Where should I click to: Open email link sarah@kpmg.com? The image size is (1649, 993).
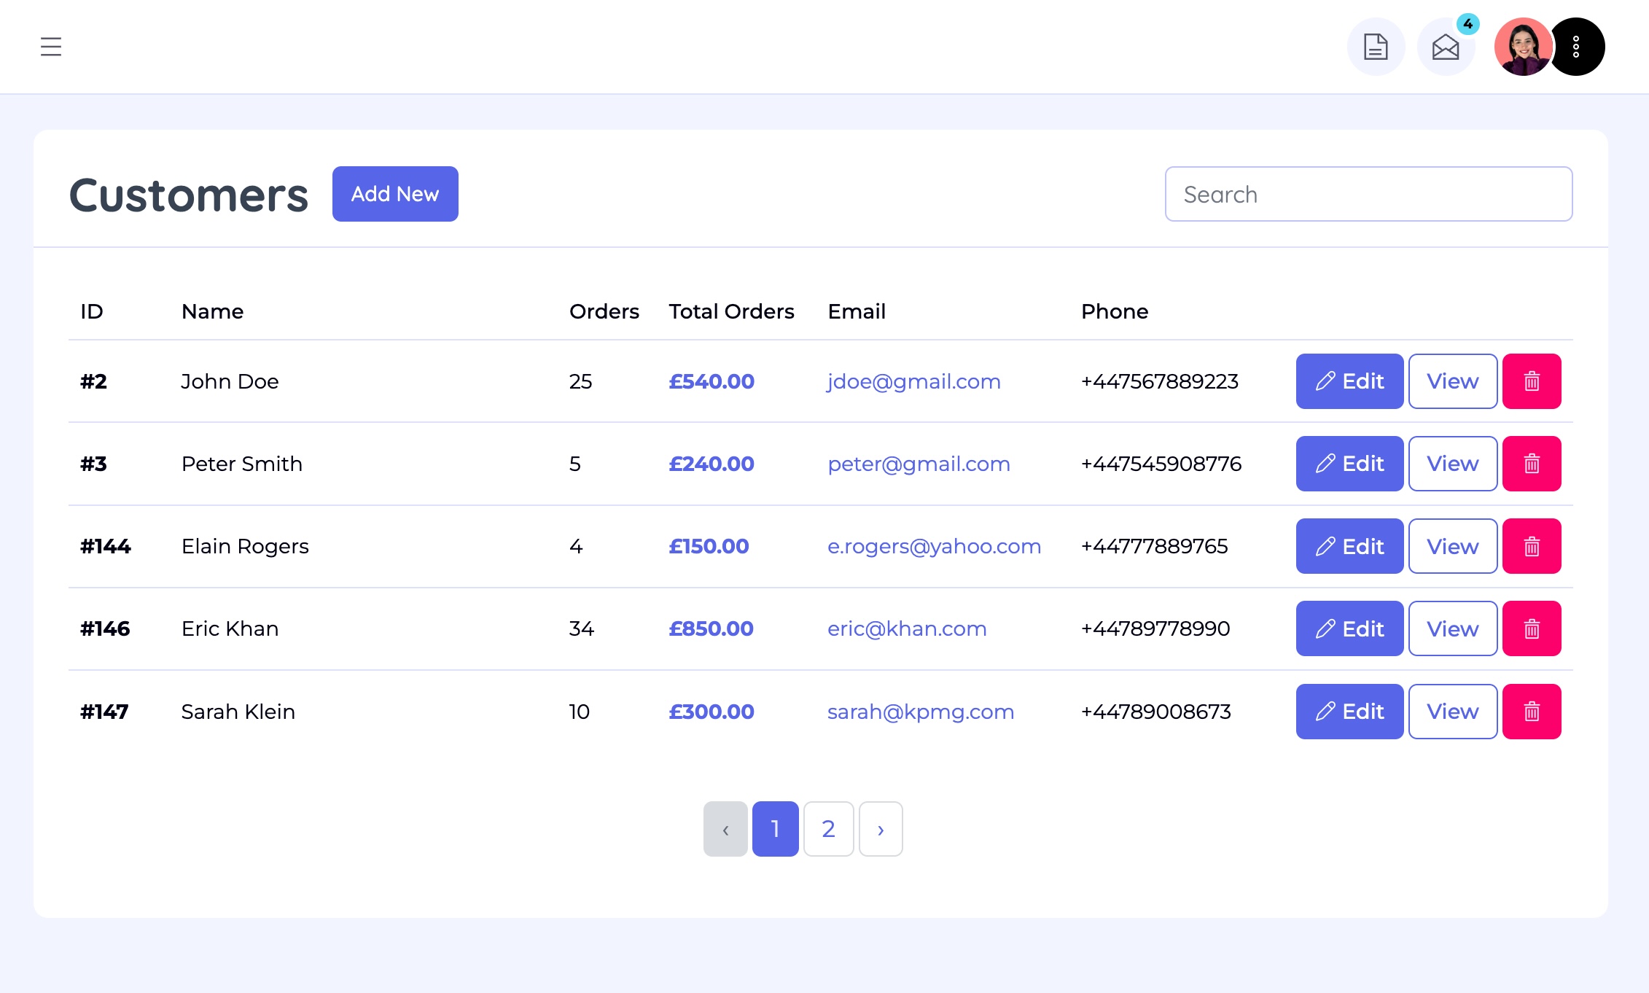tap(920, 712)
